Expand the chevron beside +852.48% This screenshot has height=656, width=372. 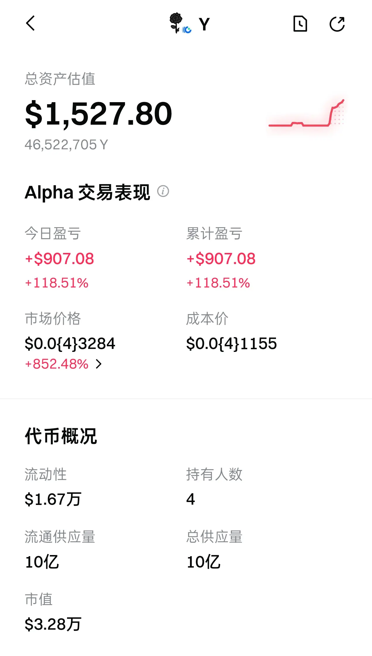point(99,364)
